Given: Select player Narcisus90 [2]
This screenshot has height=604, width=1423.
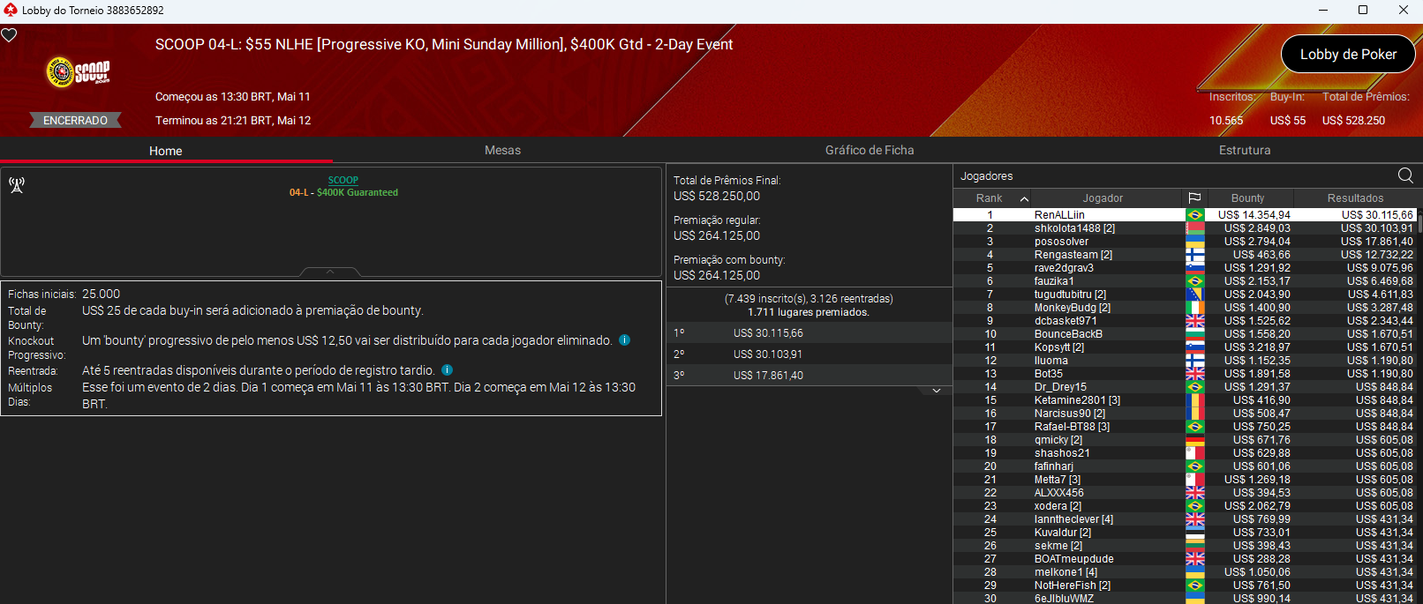Looking at the screenshot, I should click(1186, 414).
